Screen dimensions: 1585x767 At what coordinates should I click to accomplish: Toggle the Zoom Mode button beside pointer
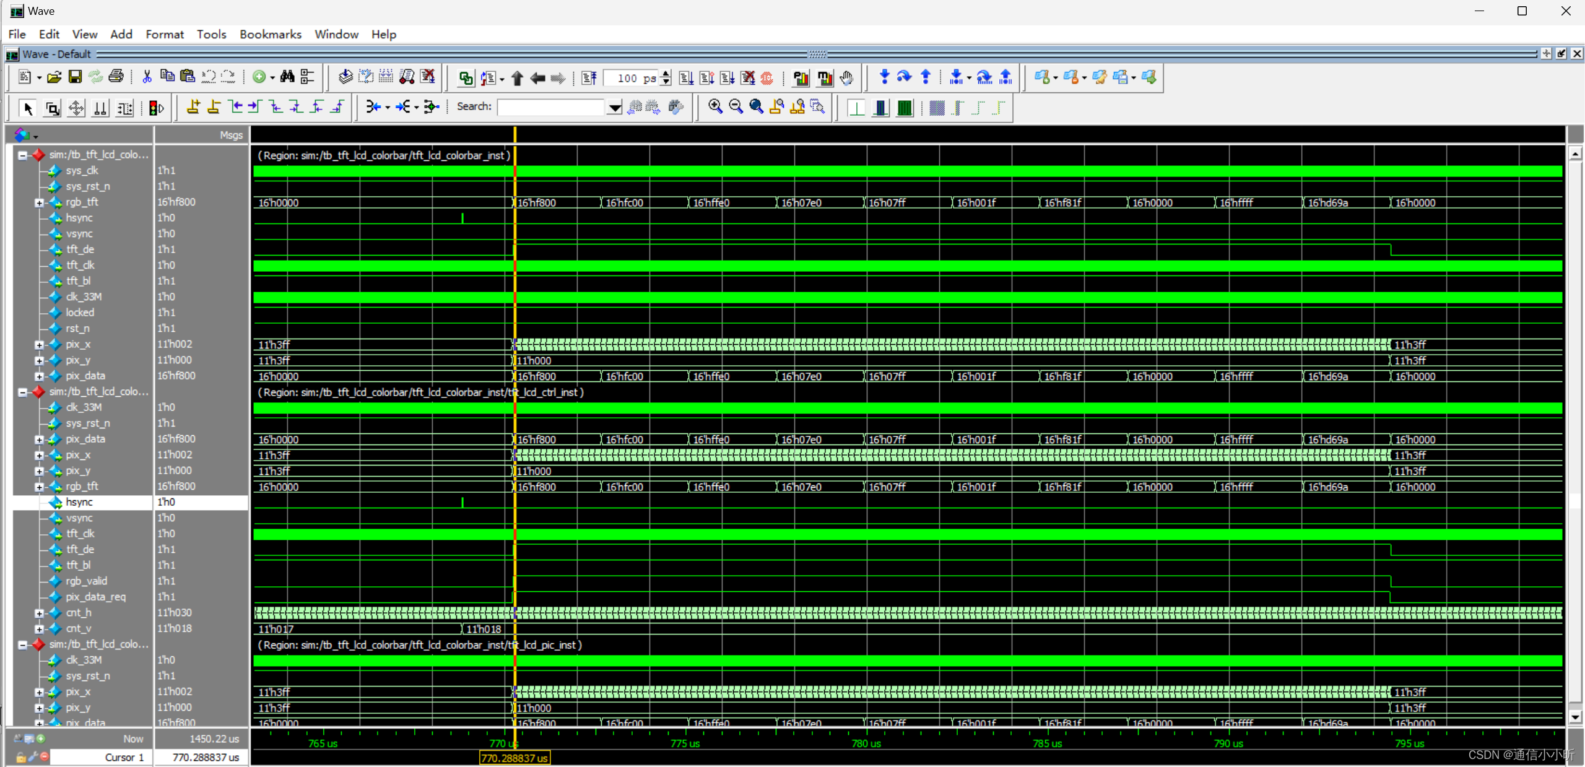[x=53, y=109]
